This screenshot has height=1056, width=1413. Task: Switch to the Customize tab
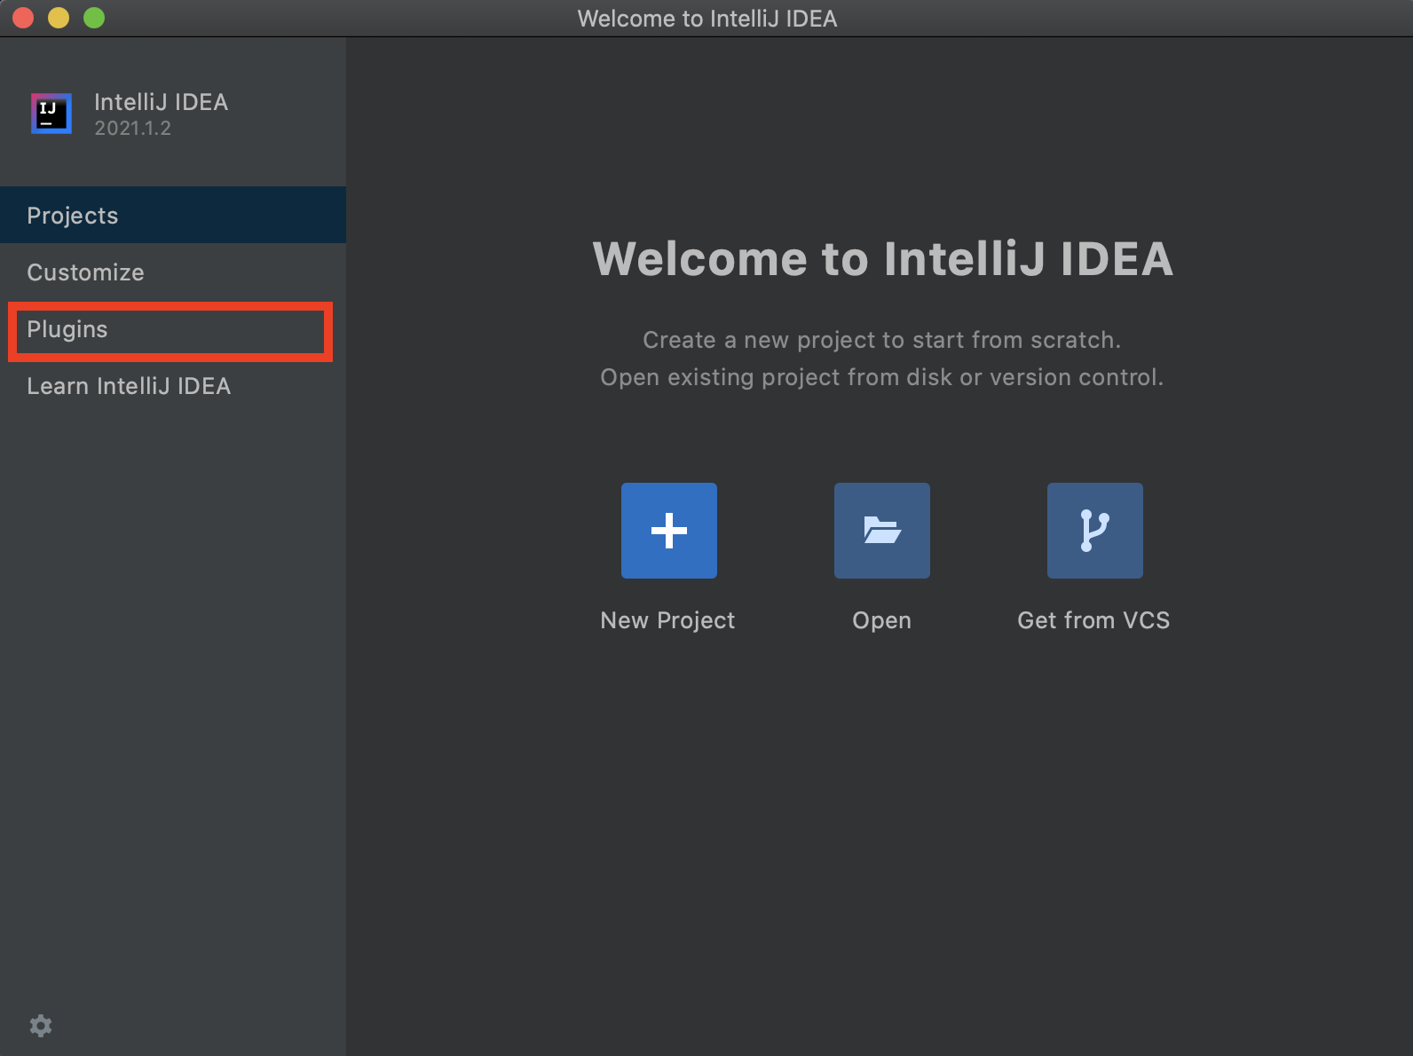coord(173,272)
